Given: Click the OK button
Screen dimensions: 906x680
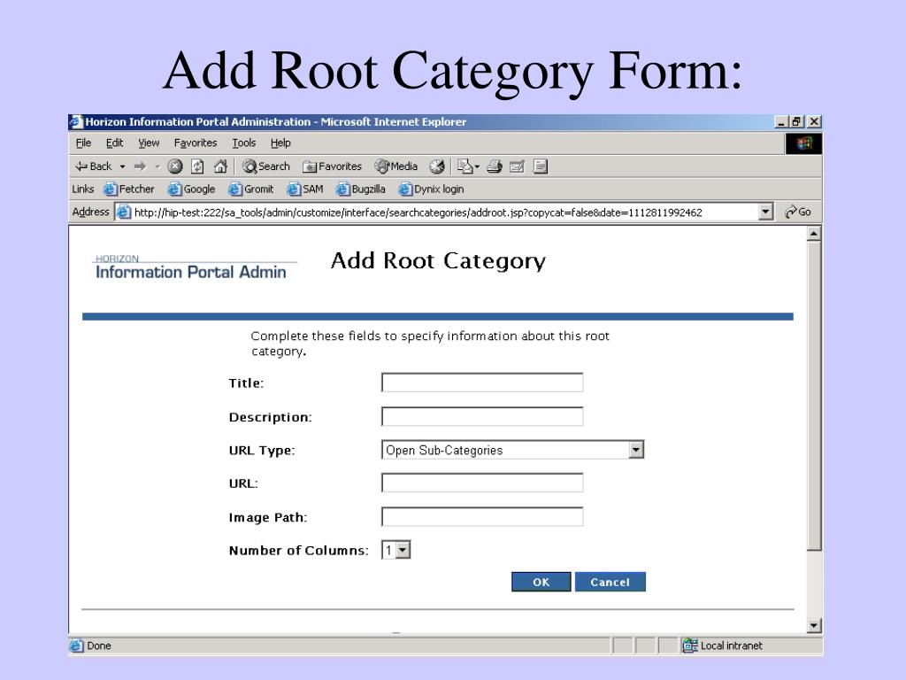Looking at the screenshot, I should pyautogui.click(x=541, y=582).
